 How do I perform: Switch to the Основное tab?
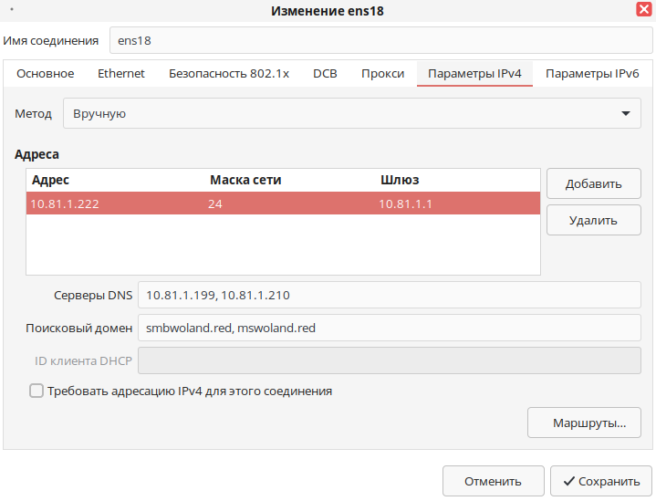point(46,74)
